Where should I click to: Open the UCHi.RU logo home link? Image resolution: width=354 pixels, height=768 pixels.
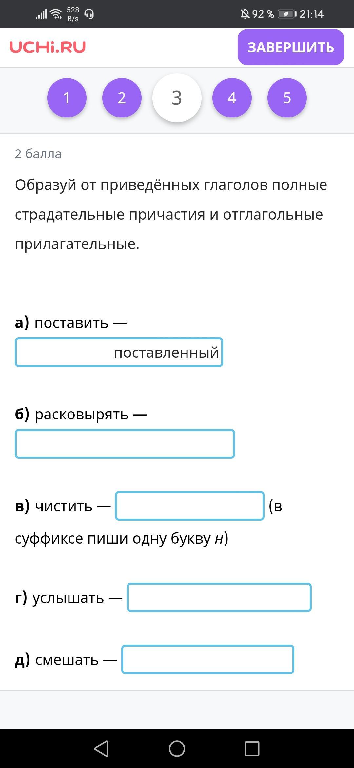pyautogui.click(x=48, y=47)
